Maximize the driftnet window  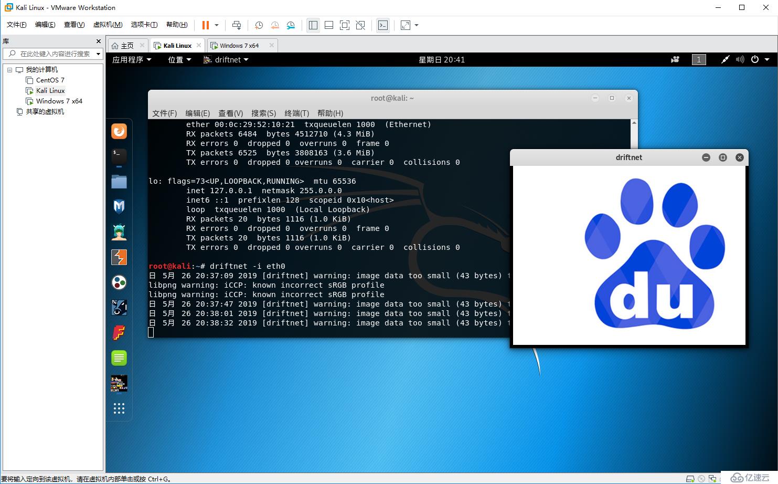click(723, 157)
